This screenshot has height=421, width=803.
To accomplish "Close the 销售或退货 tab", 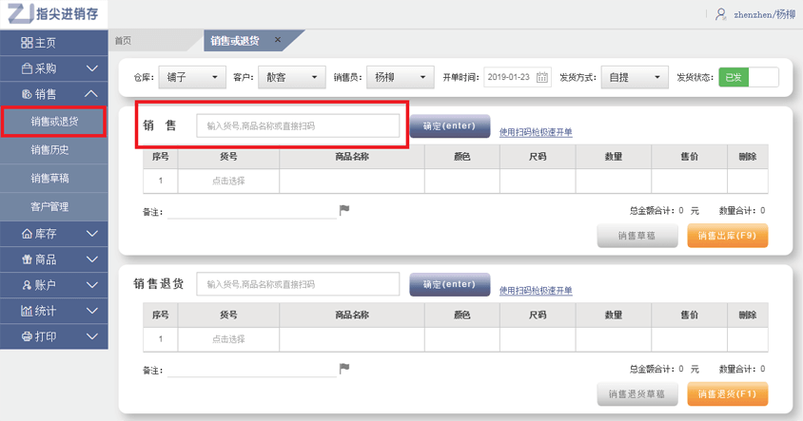I will pyautogui.click(x=278, y=40).
